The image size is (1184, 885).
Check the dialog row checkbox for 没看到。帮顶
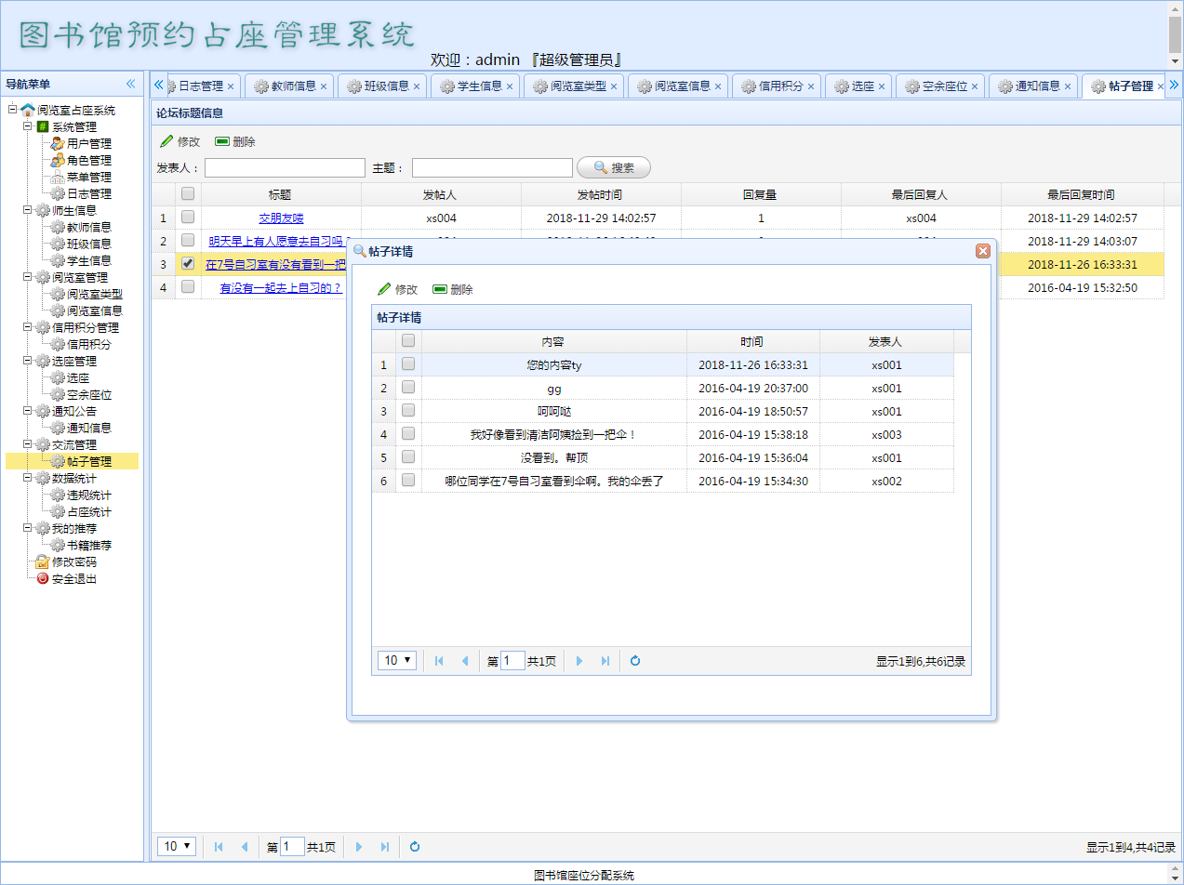[408, 456]
